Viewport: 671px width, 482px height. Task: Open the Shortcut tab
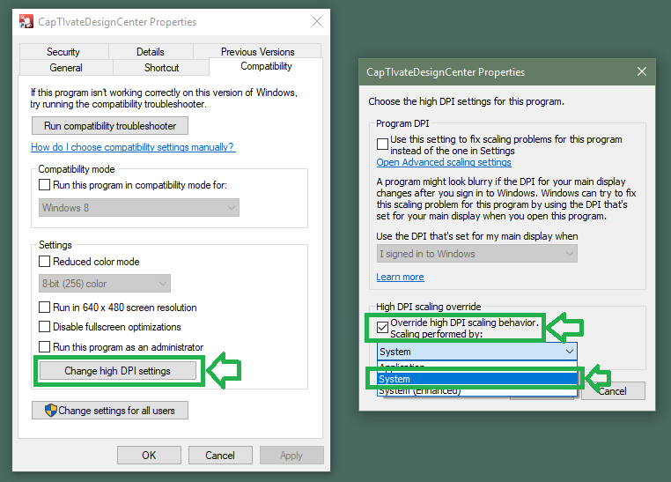pos(161,68)
